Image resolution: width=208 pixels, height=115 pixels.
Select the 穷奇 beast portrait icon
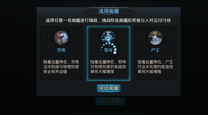click(x=61, y=38)
